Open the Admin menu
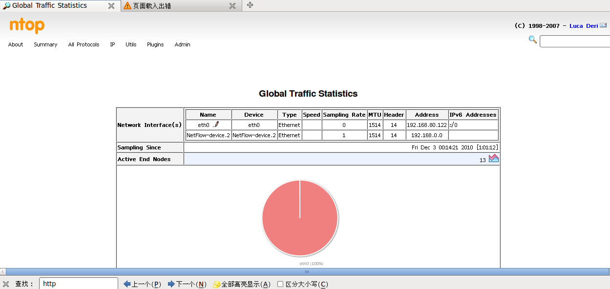Screen dimensions: 610x289 pyautogui.click(x=183, y=44)
